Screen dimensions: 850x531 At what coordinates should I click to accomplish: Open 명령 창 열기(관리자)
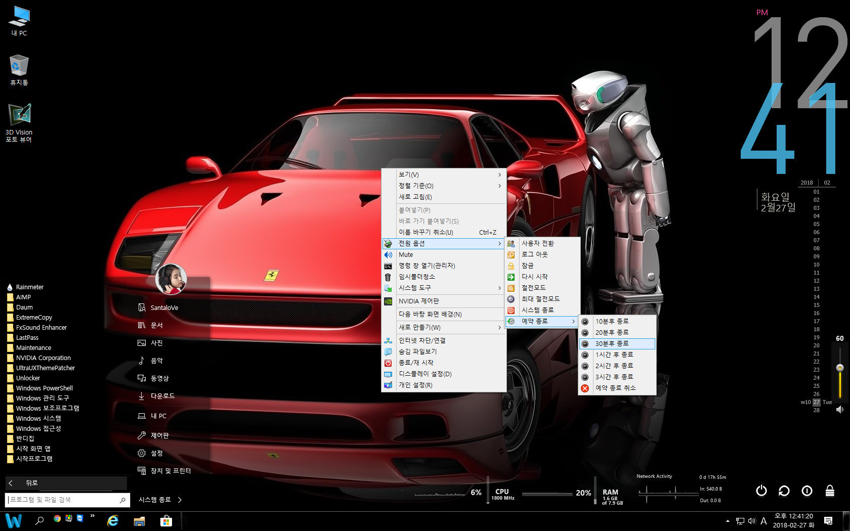444,265
